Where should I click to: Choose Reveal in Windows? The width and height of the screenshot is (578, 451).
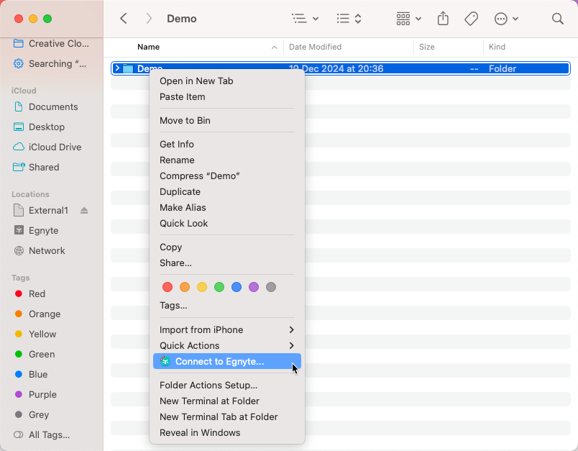click(x=227, y=432)
